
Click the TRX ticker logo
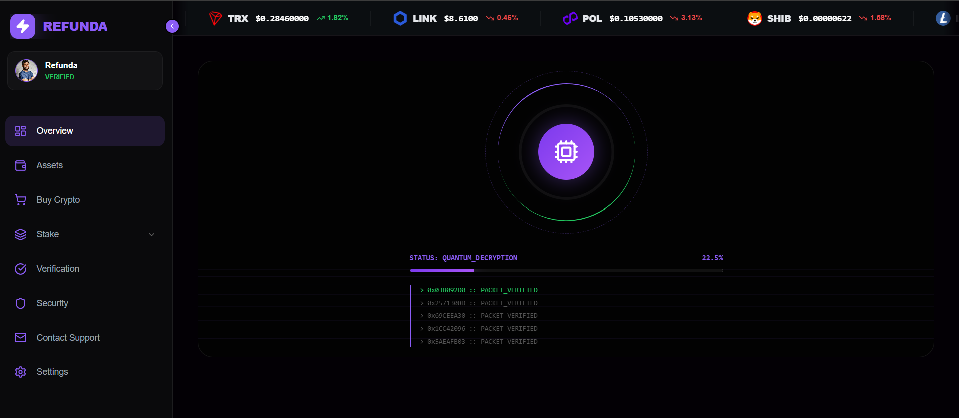215,18
